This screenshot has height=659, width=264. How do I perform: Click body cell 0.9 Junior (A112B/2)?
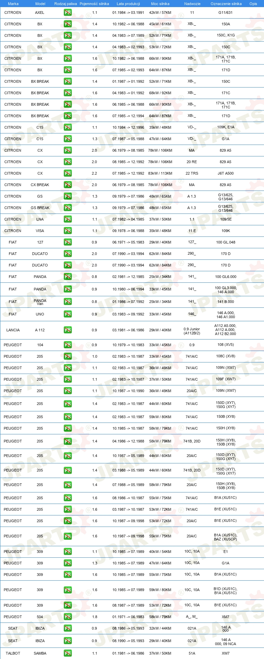[192, 331]
